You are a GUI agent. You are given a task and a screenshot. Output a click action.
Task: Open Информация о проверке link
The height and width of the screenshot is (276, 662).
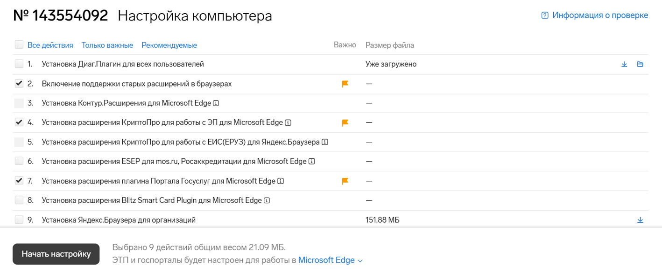pyautogui.click(x=594, y=15)
